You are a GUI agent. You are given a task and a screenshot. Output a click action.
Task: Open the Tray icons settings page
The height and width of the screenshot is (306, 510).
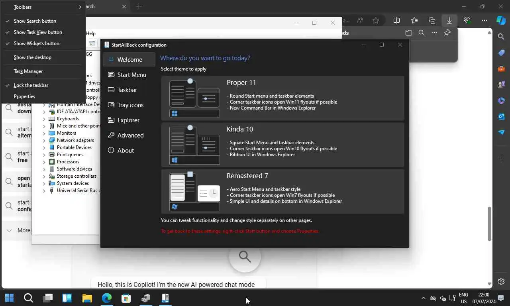[x=129, y=105]
